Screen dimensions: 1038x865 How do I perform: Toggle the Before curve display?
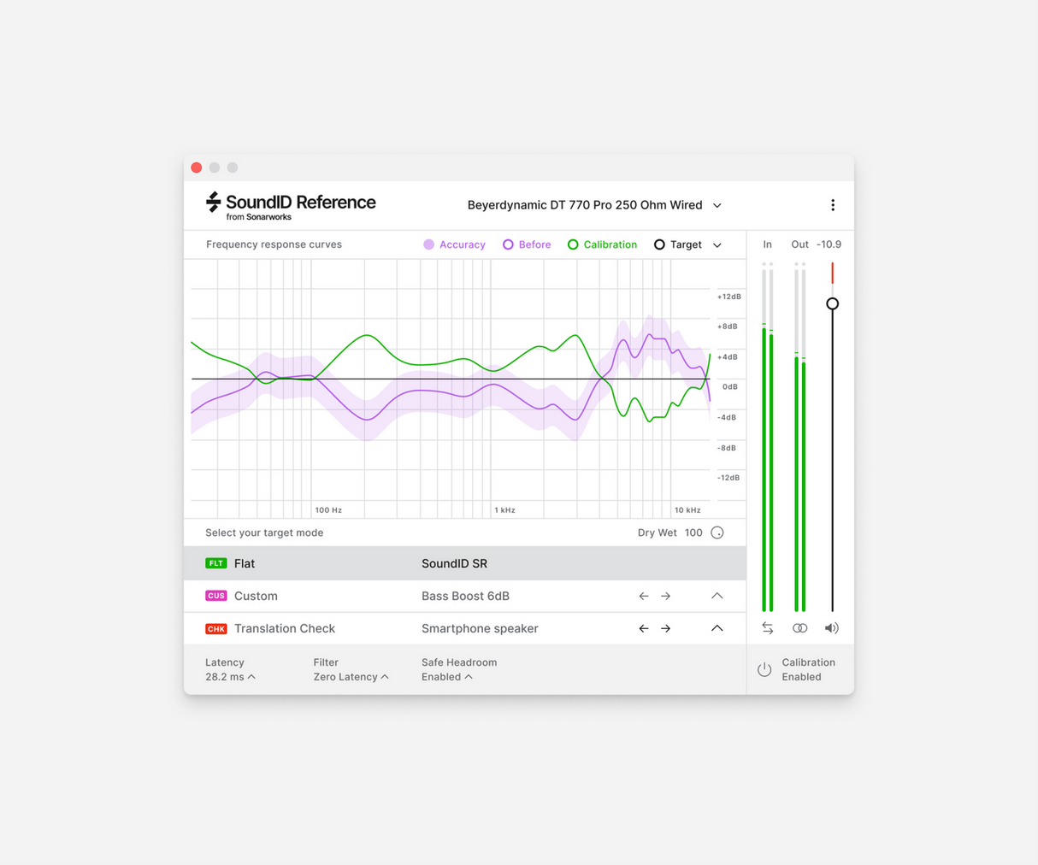click(x=509, y=244)
